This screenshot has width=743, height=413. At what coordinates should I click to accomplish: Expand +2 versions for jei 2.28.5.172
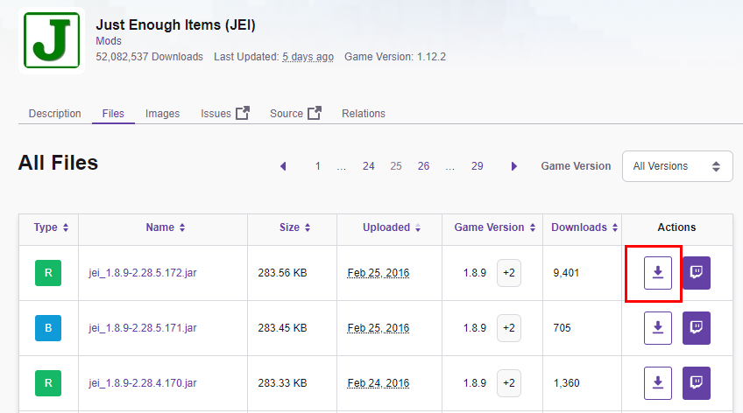coord(509,273)
